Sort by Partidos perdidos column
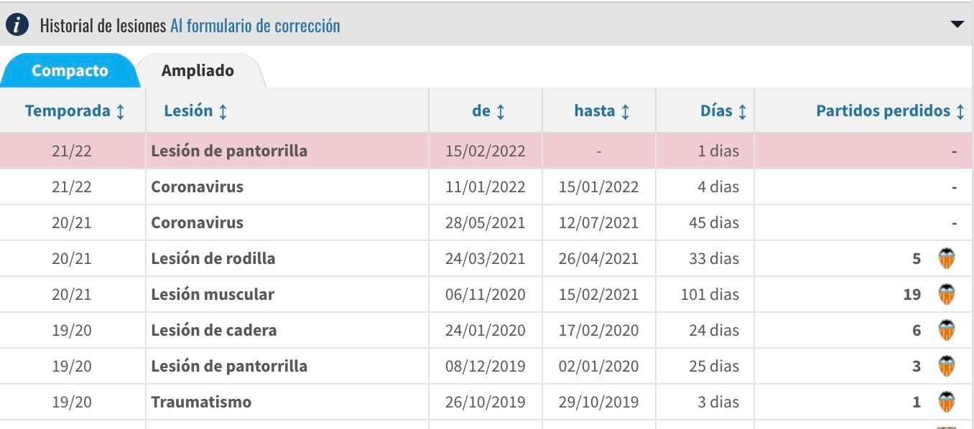Viewport: 974px width, 429px height. tap(890, 110)
